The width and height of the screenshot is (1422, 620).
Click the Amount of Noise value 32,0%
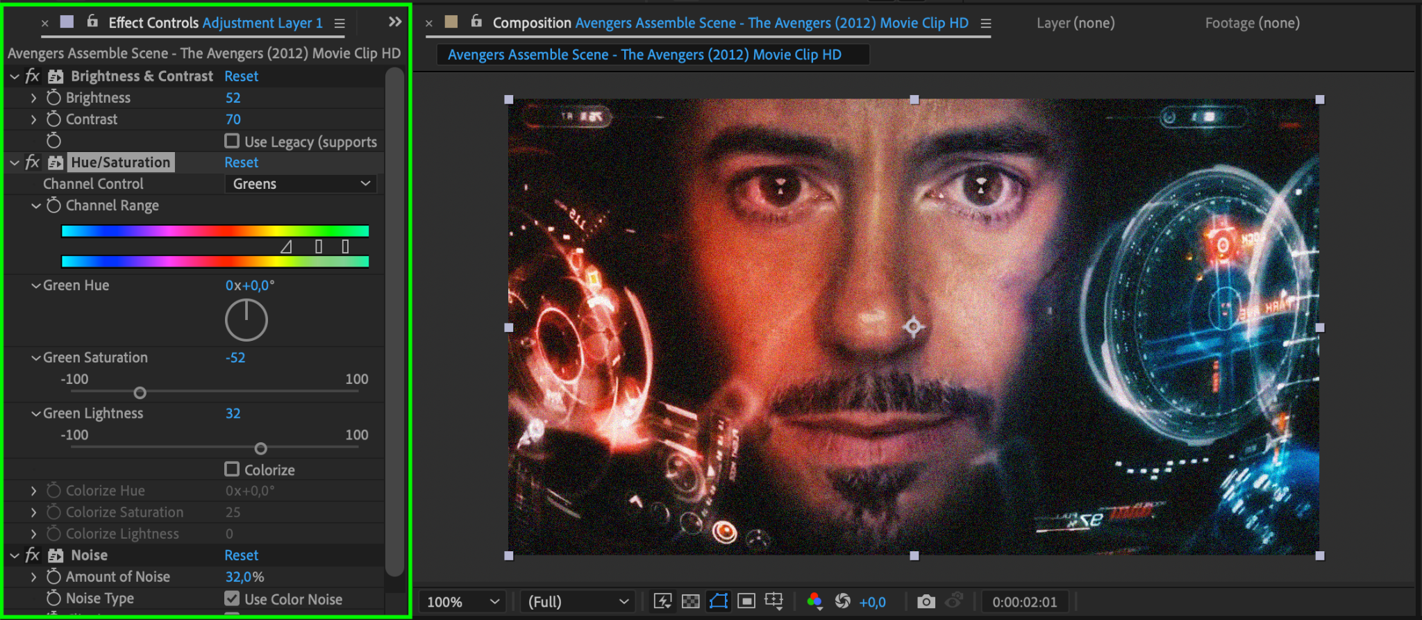(x=244, y=577)
